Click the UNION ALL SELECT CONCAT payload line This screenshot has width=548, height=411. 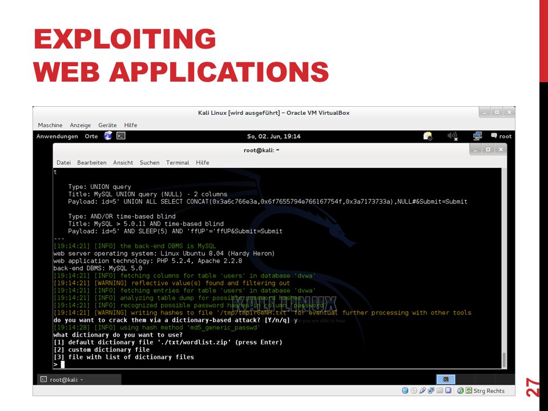pos(268,202)
